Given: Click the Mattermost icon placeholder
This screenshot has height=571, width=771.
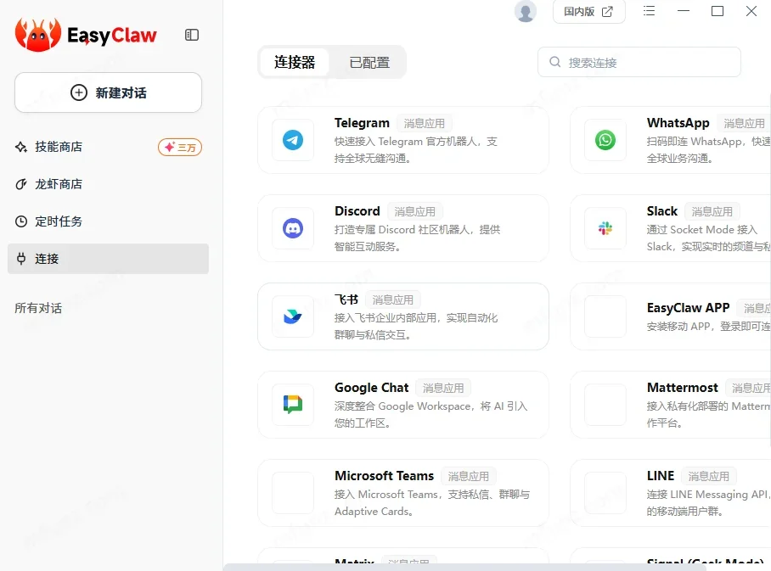Looking at the screenshot, I should point(605,405).
